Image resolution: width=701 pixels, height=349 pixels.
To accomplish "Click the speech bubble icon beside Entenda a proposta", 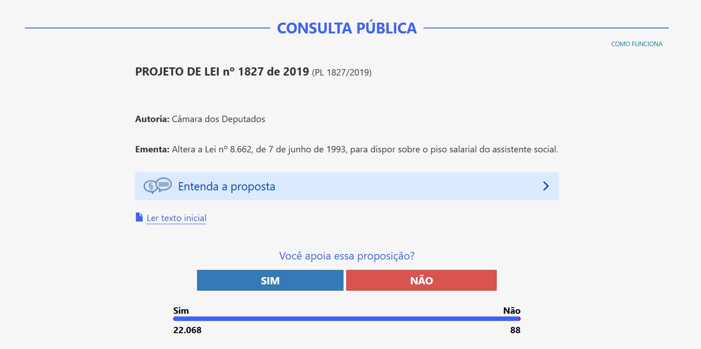I will coord(158,186).
